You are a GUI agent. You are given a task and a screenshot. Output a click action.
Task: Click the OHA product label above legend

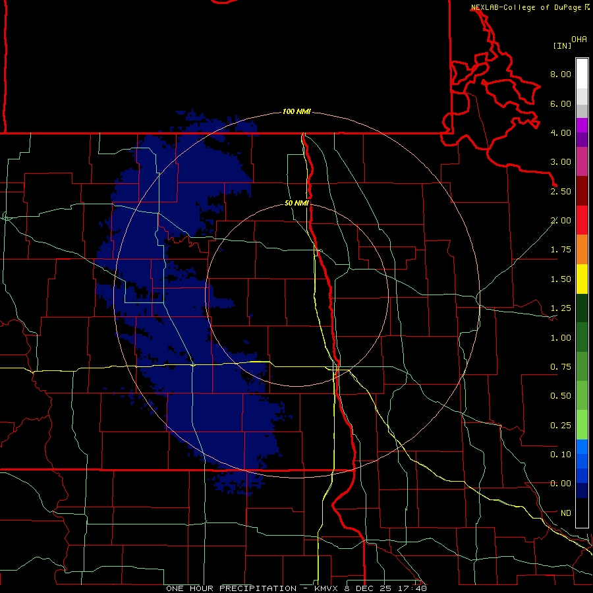pos(579,40)
